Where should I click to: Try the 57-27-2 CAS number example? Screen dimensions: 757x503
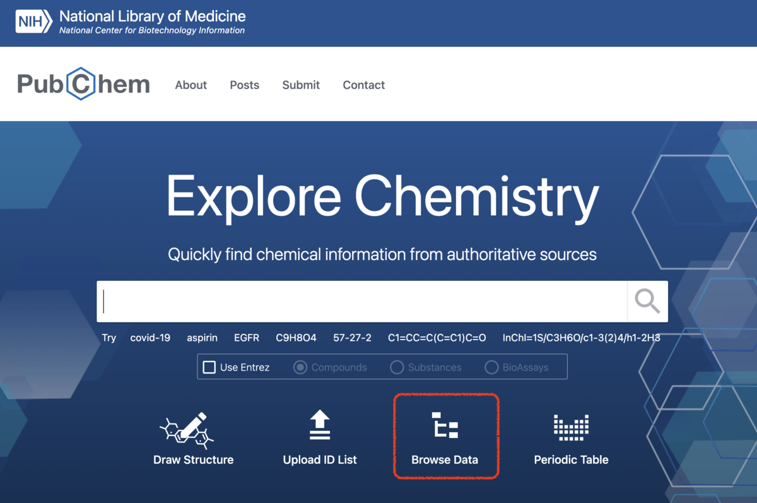(353, 338)
